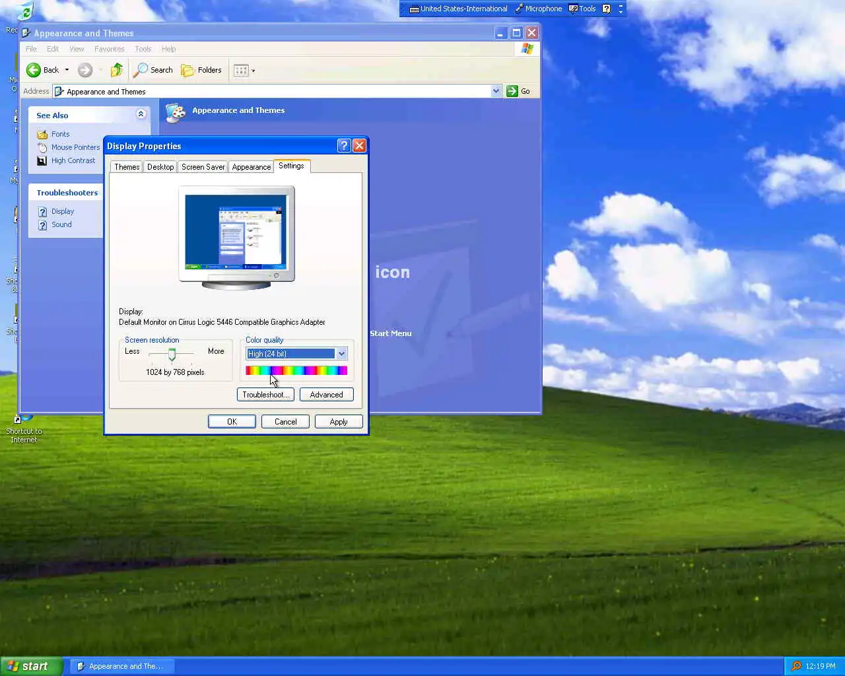
Task: Click the Go button
Action: coord(519,91)
